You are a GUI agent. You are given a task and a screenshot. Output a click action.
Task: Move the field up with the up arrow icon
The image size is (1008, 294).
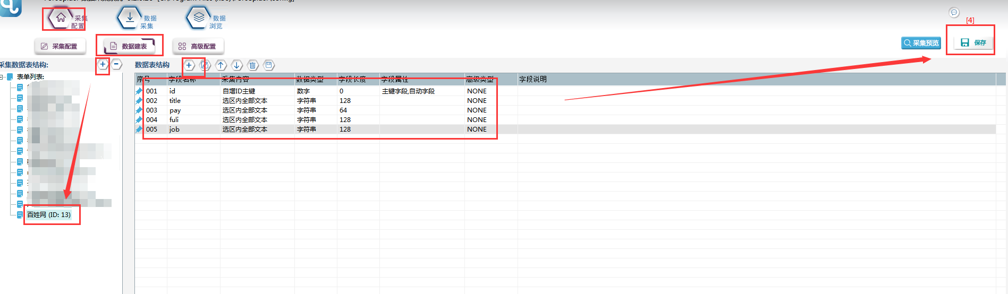point(221,65)
